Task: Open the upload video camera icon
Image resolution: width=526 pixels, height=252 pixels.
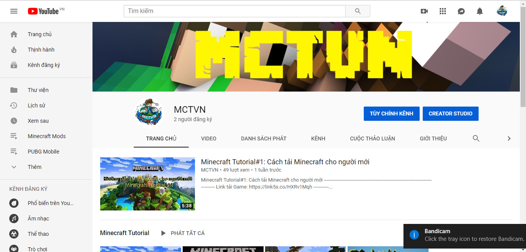Action: coord(424,11)
